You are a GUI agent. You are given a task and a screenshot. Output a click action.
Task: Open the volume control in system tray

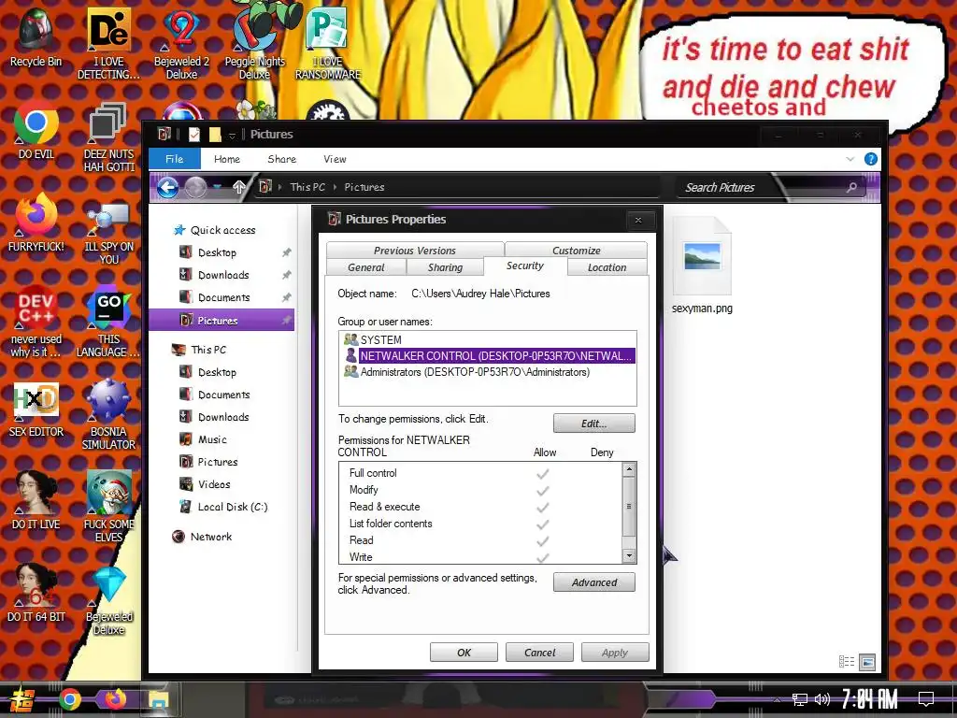point(822,699)
